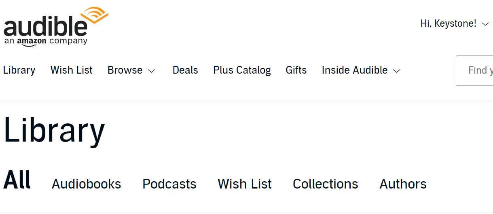Open the Deals page
This screenshot has width=493, height=214.
click(x=185, y=70)
